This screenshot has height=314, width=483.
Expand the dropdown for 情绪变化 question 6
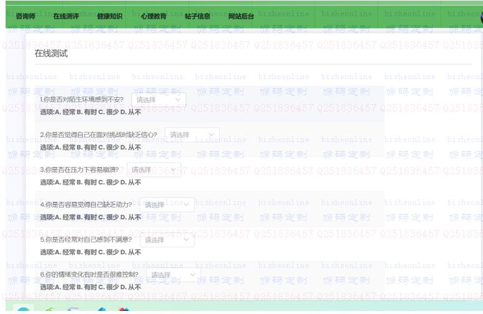(x=173, y=275)
